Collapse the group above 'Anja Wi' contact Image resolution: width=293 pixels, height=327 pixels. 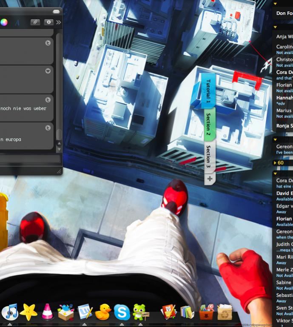(x=275, y=27)
